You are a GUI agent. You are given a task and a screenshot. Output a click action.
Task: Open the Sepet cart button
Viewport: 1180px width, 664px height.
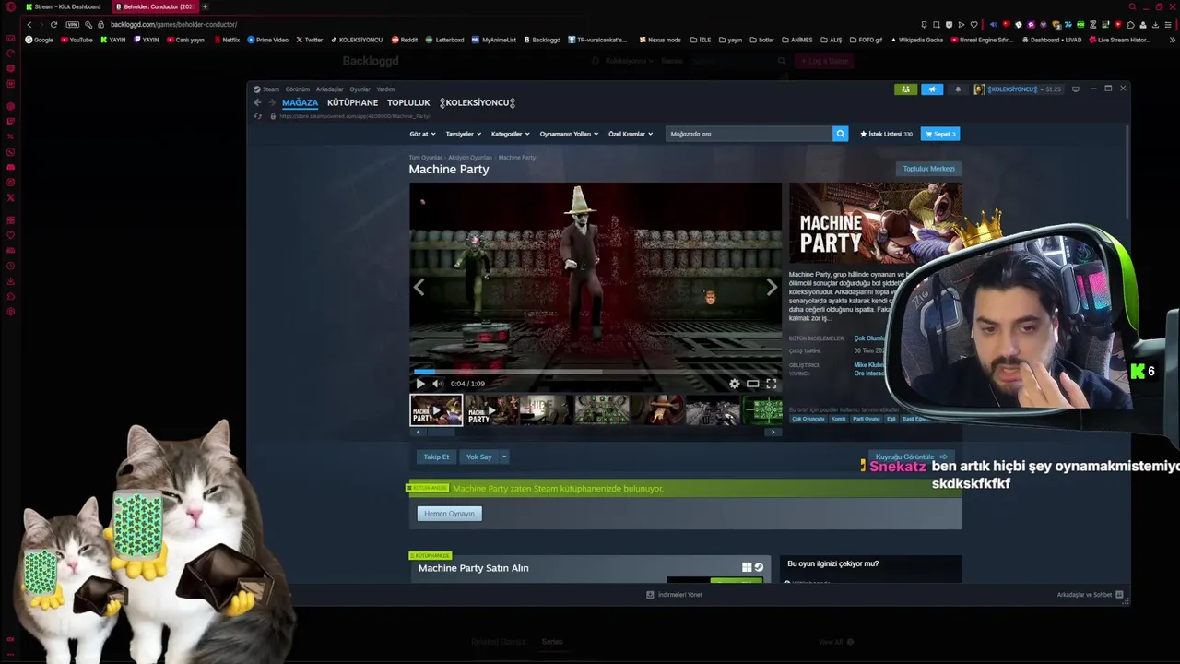pyautogui.click(x=940, y=134)
